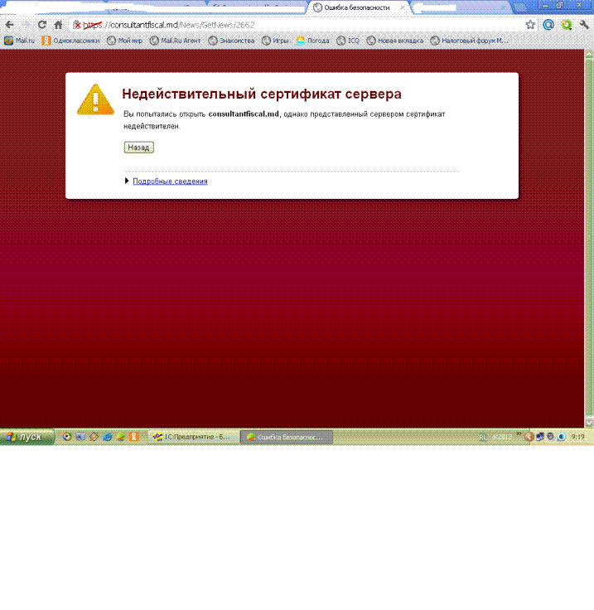Open Mail.Ru Агент bookmark

176,41
